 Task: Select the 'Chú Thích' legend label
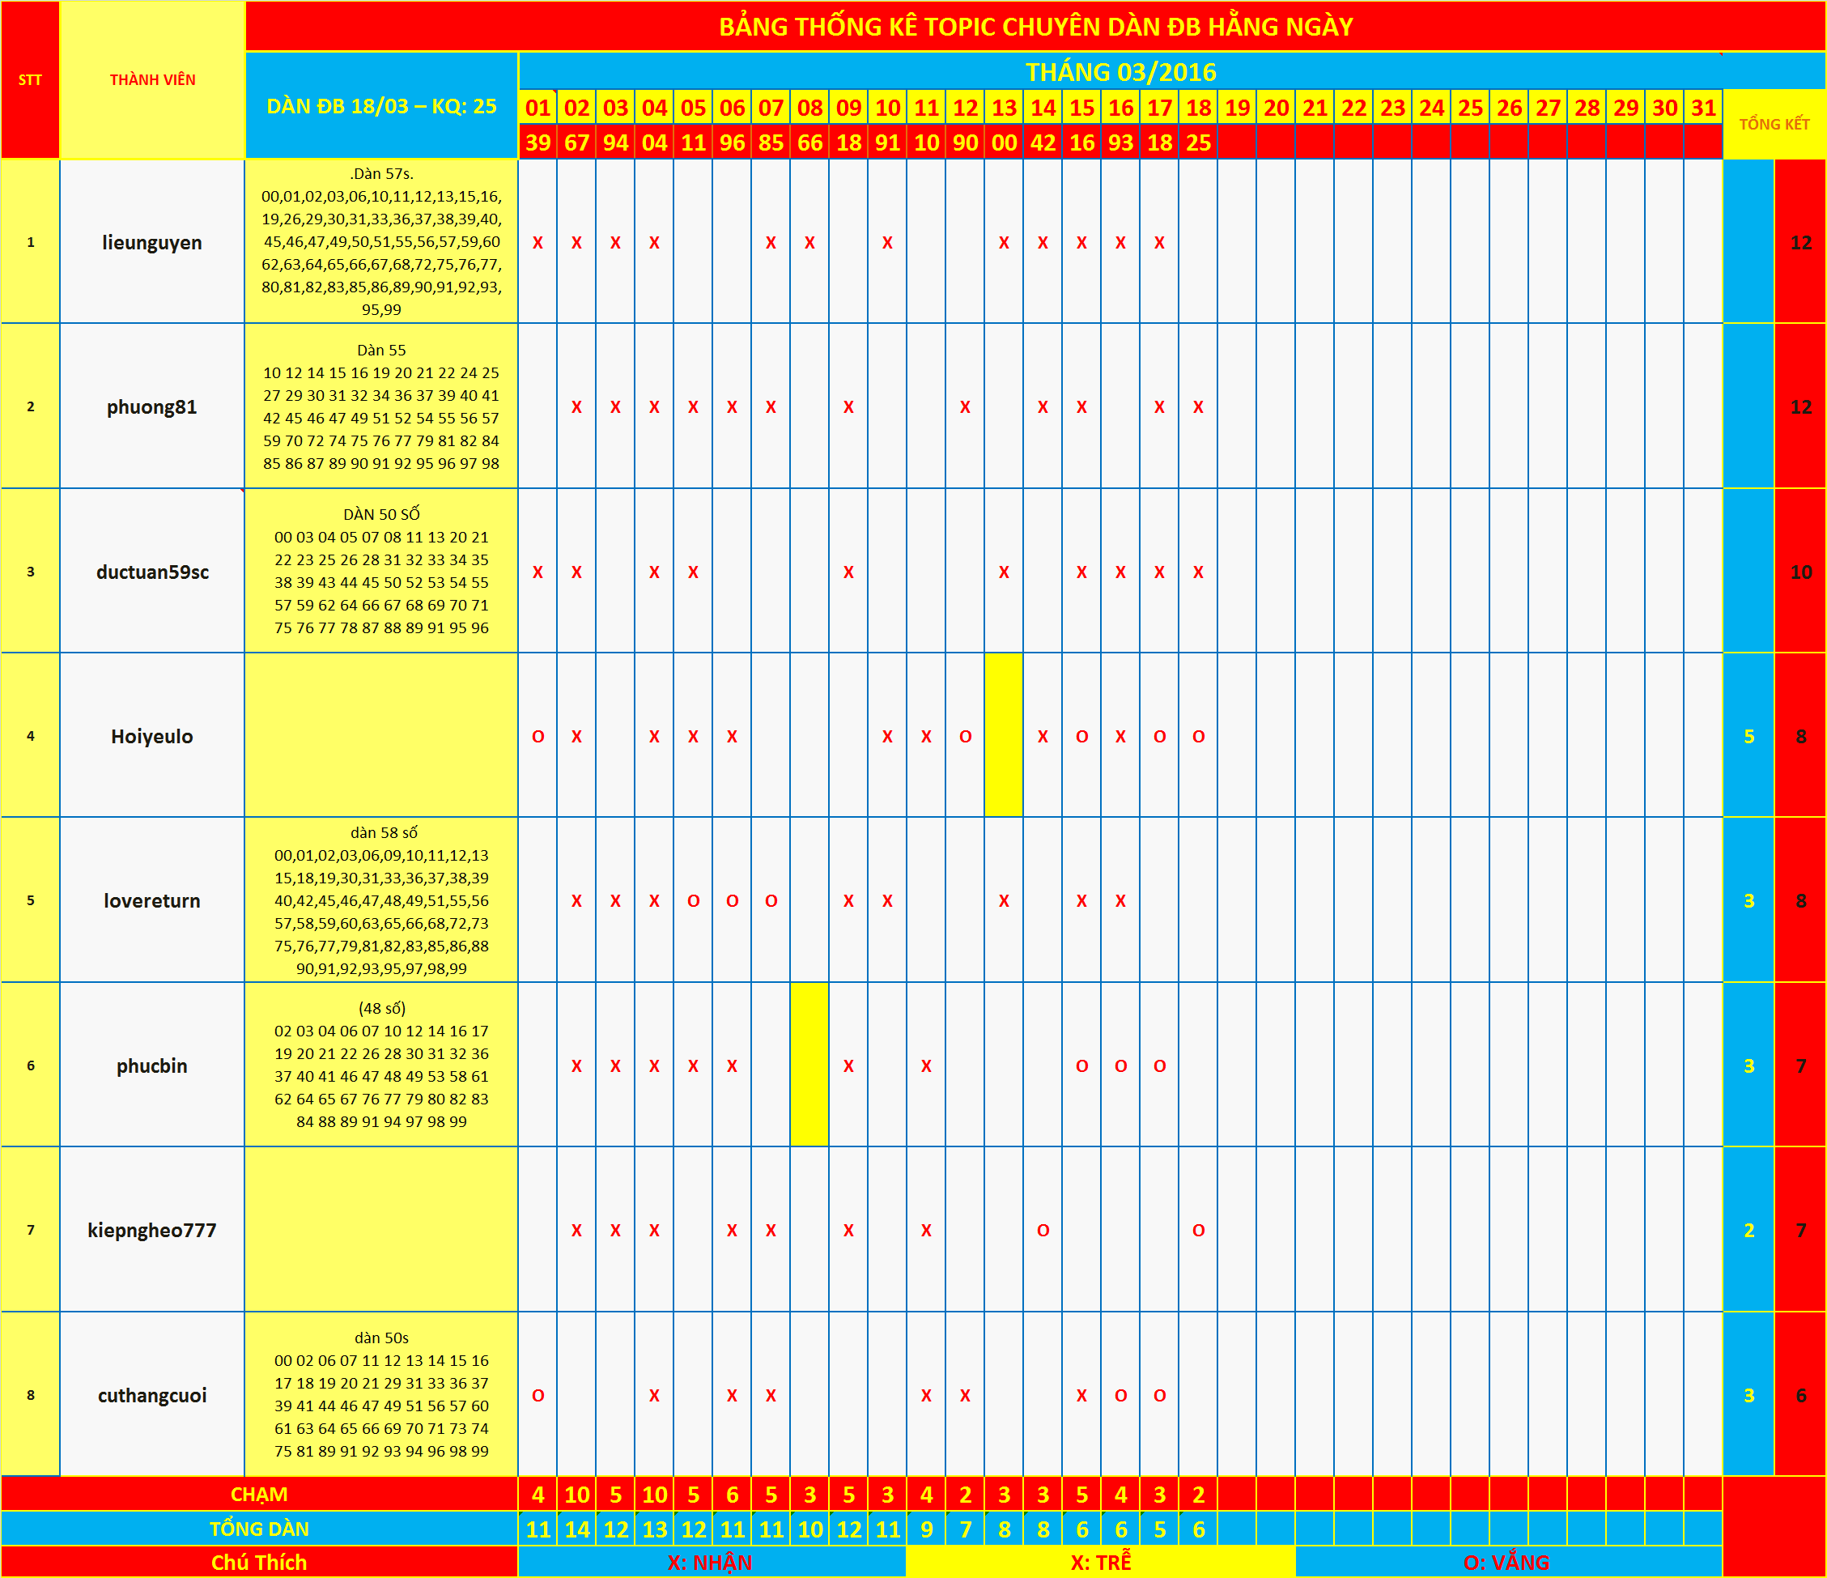click(259, 1562)
